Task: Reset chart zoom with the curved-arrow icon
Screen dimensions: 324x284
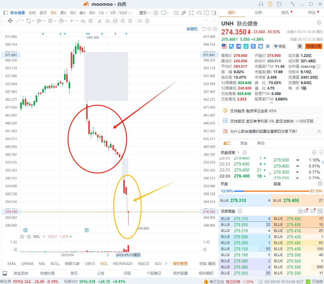Action: pyautogui.click(x=203, y=29)
